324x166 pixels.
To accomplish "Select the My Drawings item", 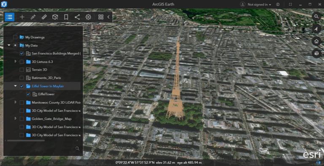I will [35, 37].
